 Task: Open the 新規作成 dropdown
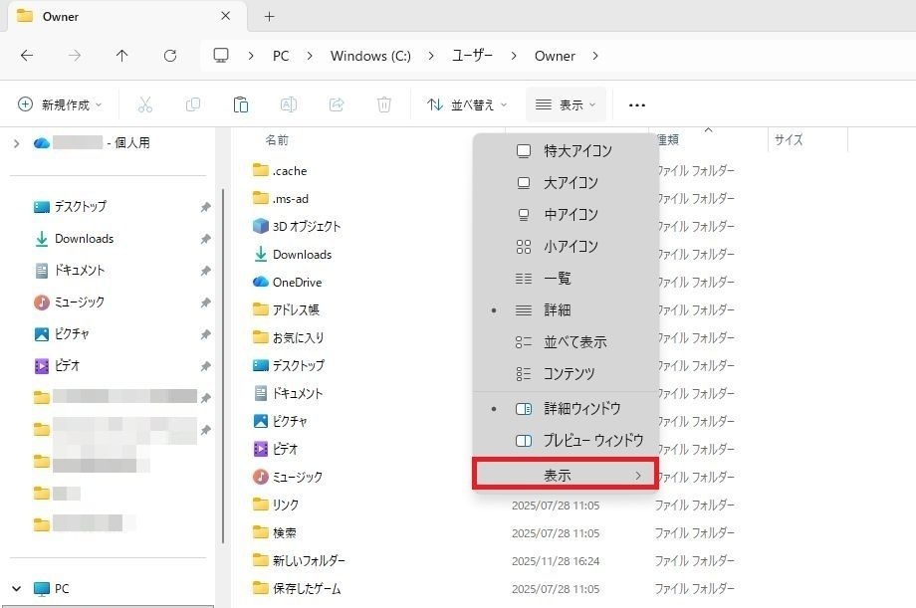[x=60, y=104]
